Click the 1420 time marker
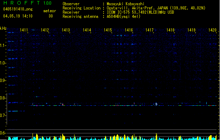This screenshot has height=140, width=220. point(212,30)
